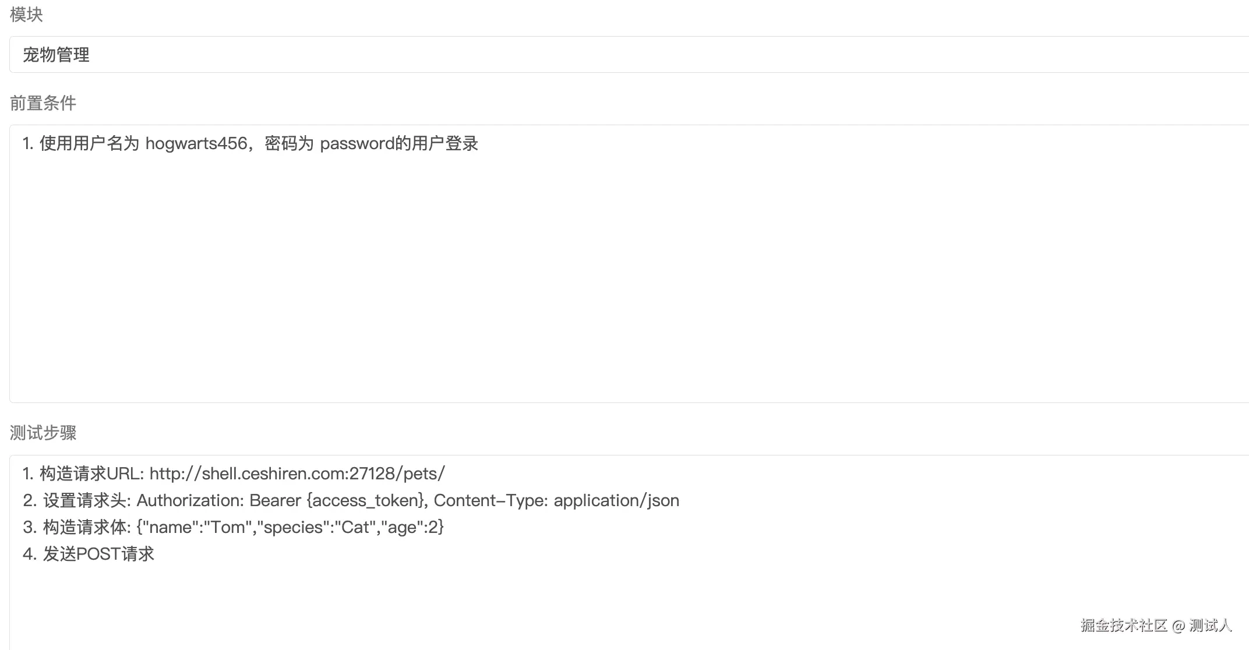Click the 测试步骤 label

click(x=43, y=433)
